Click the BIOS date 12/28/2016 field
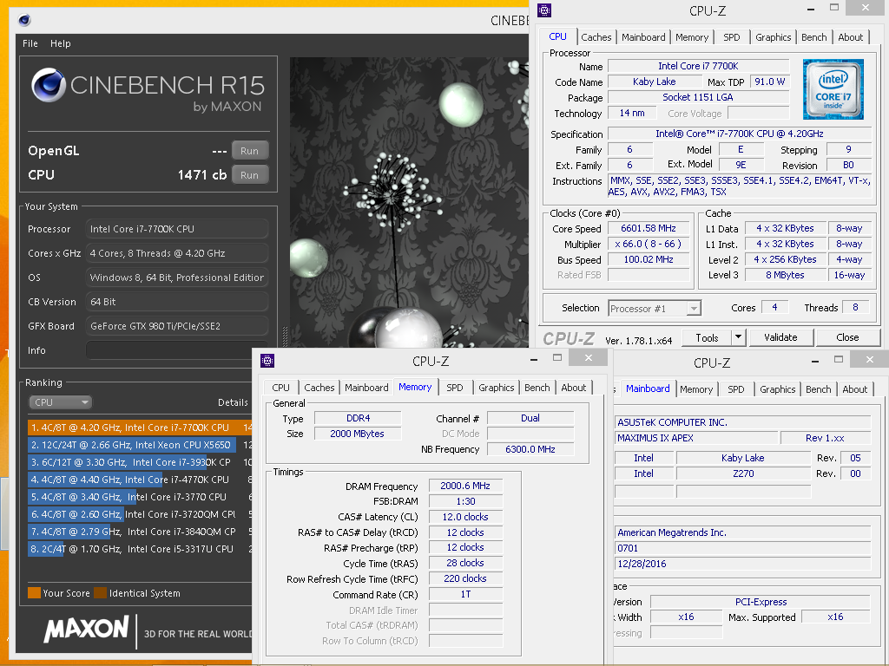Screen dimensions: 889x666 pyautogui.click(x=743, y=564)
